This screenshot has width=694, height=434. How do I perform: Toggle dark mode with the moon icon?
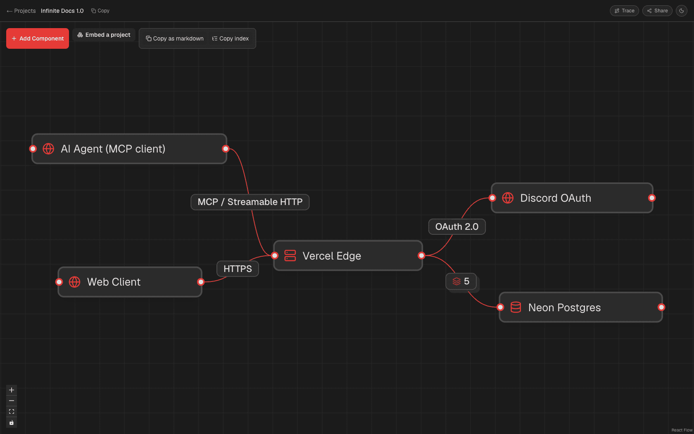[682, 11]
